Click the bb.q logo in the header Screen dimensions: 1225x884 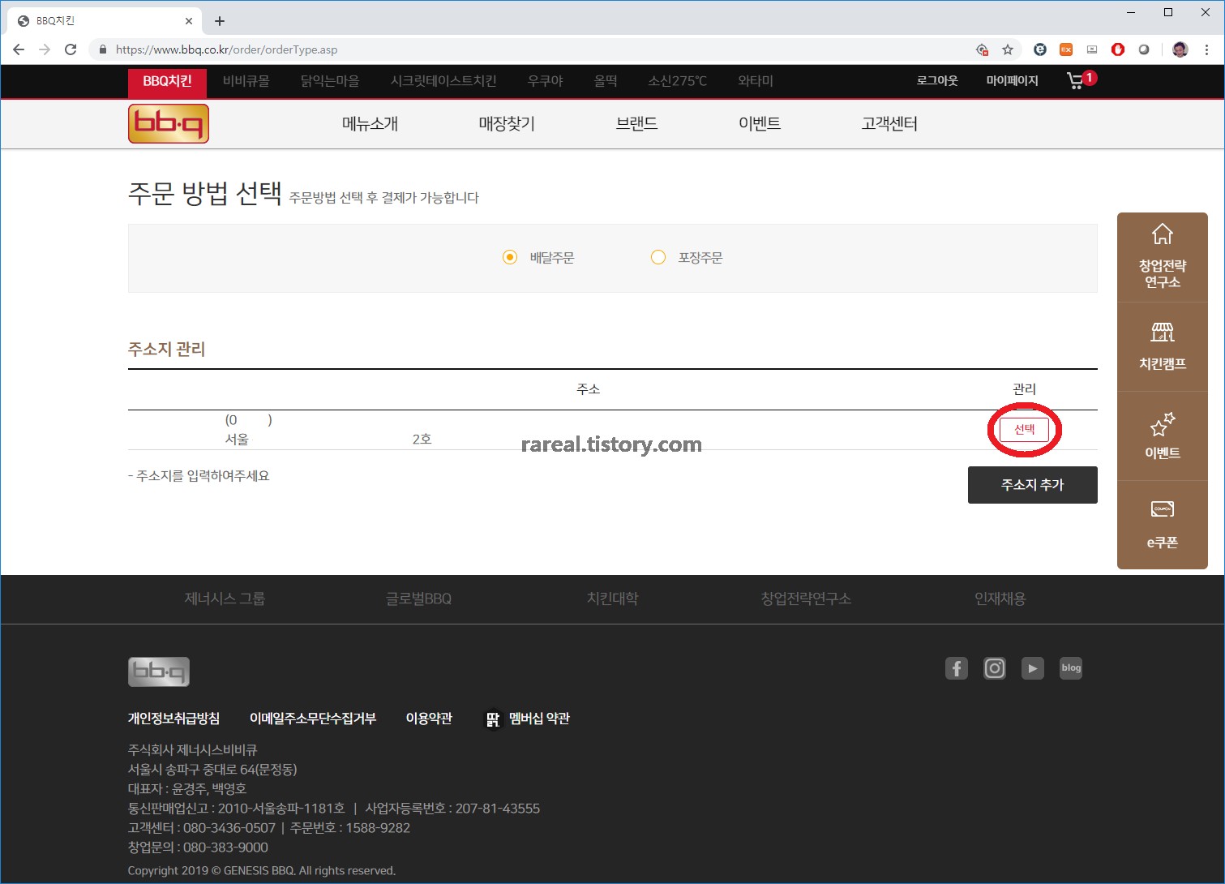(169, 123)
